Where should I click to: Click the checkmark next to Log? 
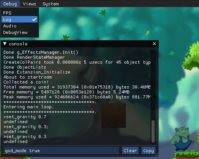[x=34, y=19]
